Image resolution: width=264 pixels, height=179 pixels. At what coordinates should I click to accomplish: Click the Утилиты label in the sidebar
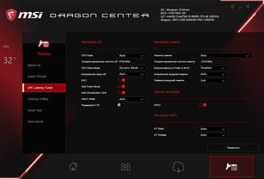44,54
